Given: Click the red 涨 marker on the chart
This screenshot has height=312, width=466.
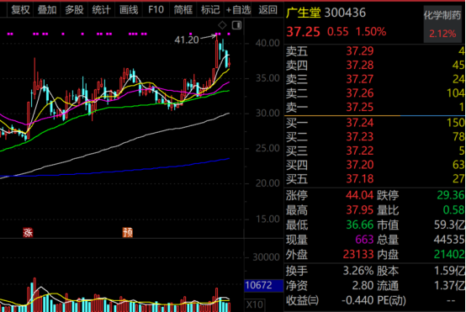Looking at the screenshot, I should coord(28,232).
